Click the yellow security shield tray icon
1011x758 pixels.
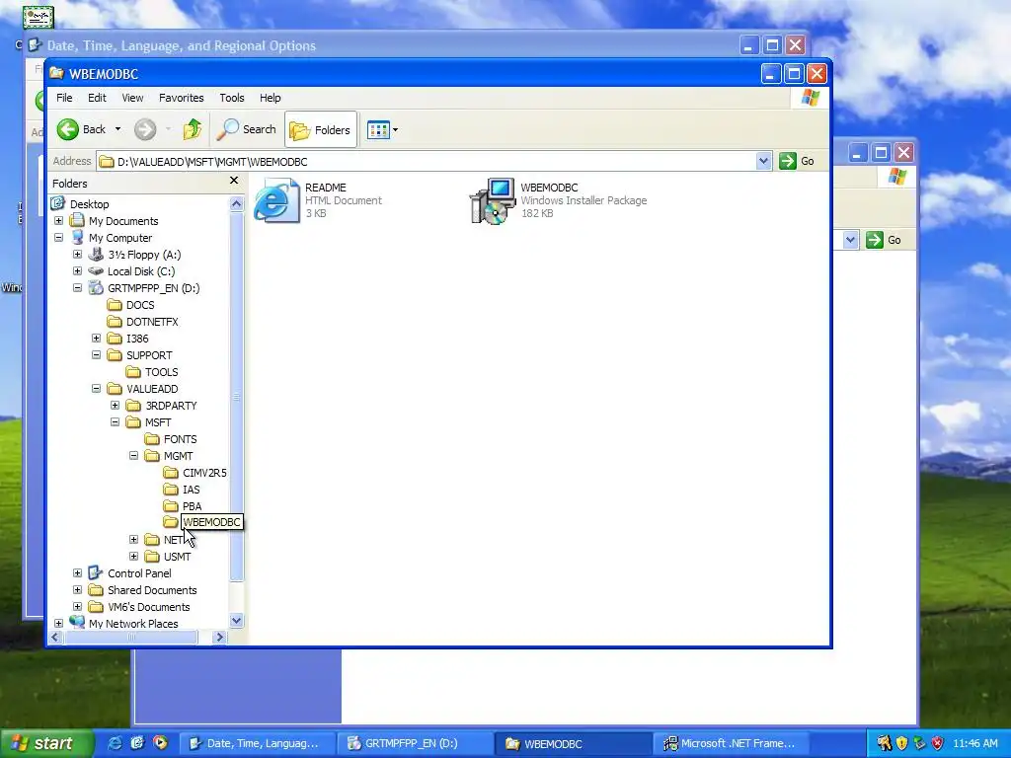click(901, 743)
